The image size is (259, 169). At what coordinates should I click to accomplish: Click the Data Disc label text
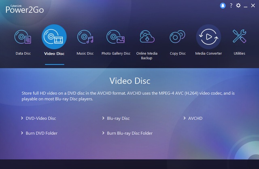tap(23, 53)
